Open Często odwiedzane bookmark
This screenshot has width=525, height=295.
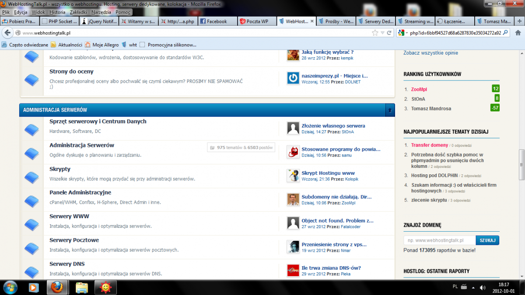coord(25,45)
